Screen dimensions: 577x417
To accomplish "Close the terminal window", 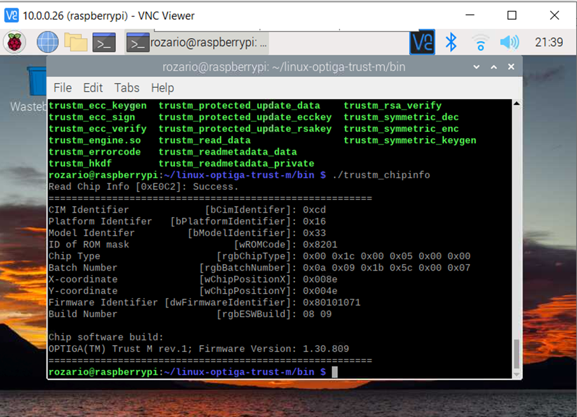I will coord(511,67).
